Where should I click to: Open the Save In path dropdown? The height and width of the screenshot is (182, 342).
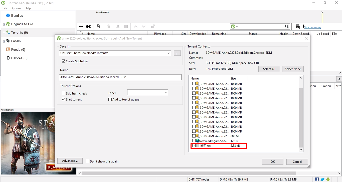tap(168, 53)
